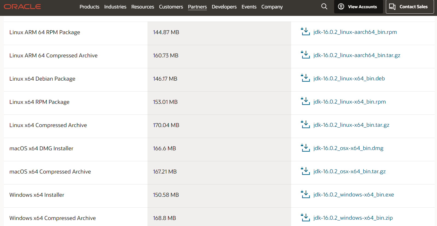
Task: Click the 160.73 MB size cell
Action: click(x=219, y=57)
